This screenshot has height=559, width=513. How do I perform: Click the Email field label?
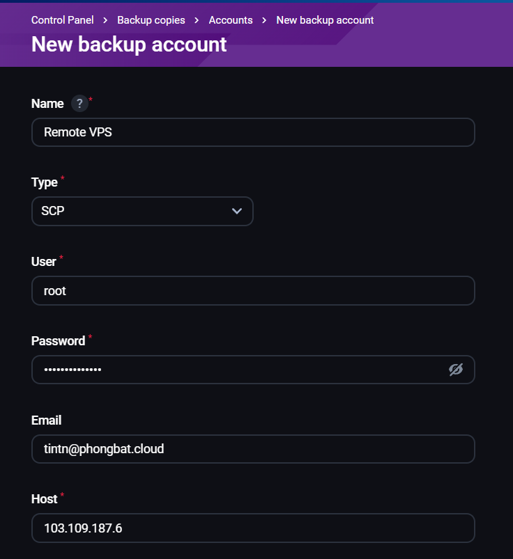(47, 420)
